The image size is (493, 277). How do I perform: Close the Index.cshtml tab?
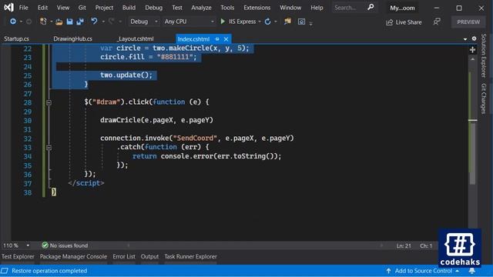tap(226, 39)
